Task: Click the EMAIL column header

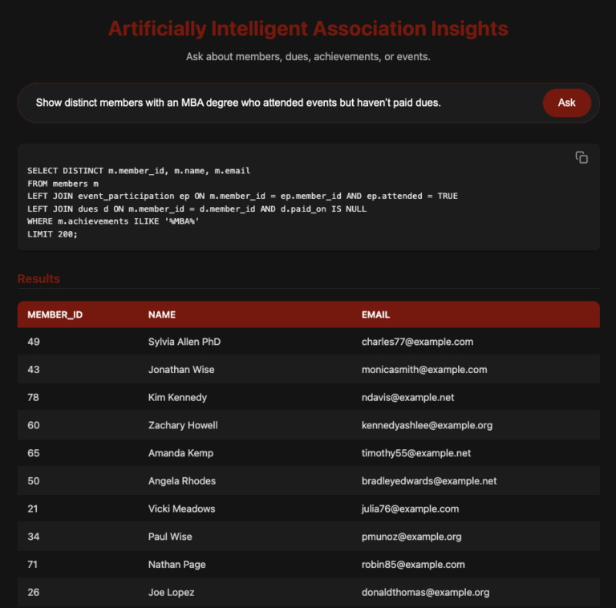Action: click(375, 314)
